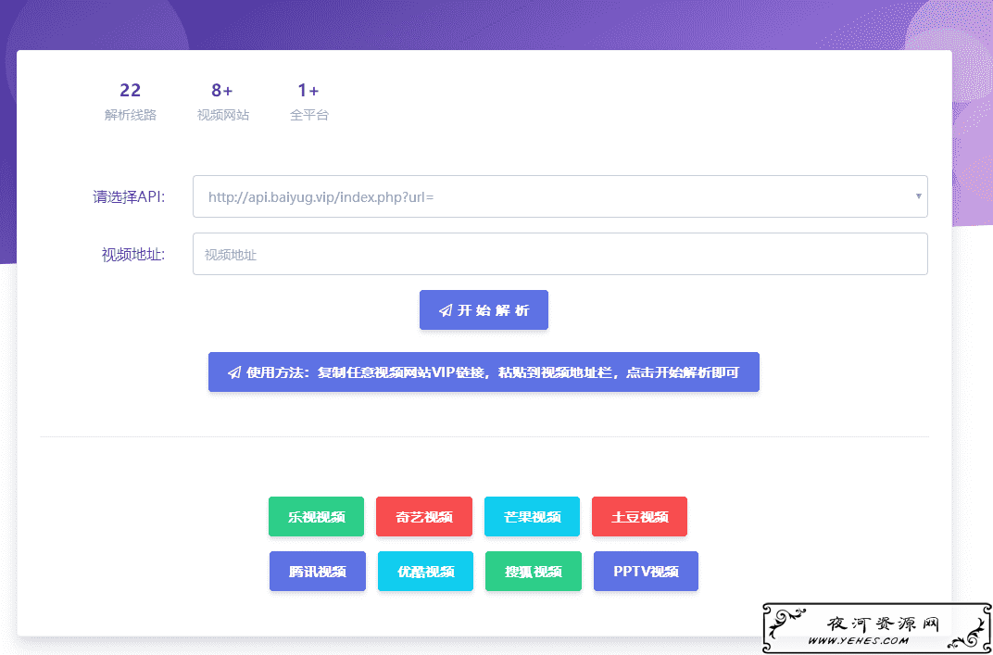
Task: Go to 芒果视频
Action: [532, 516]
